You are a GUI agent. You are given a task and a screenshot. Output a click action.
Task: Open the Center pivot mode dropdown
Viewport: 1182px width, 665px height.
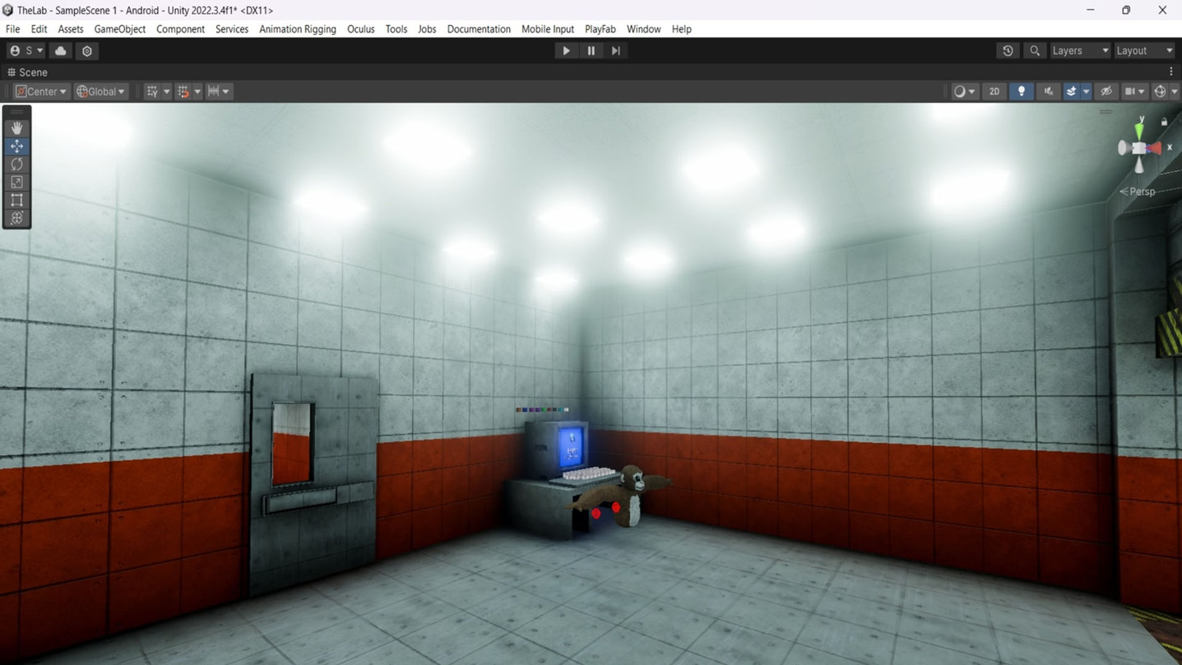[41, 92]
